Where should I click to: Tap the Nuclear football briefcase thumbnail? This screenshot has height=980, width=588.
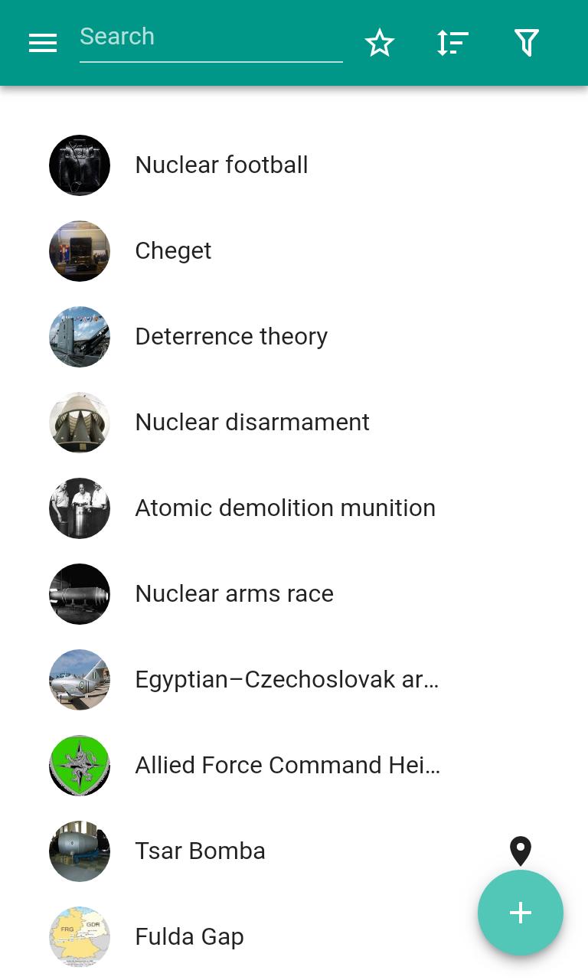click(x=80, y=165)
